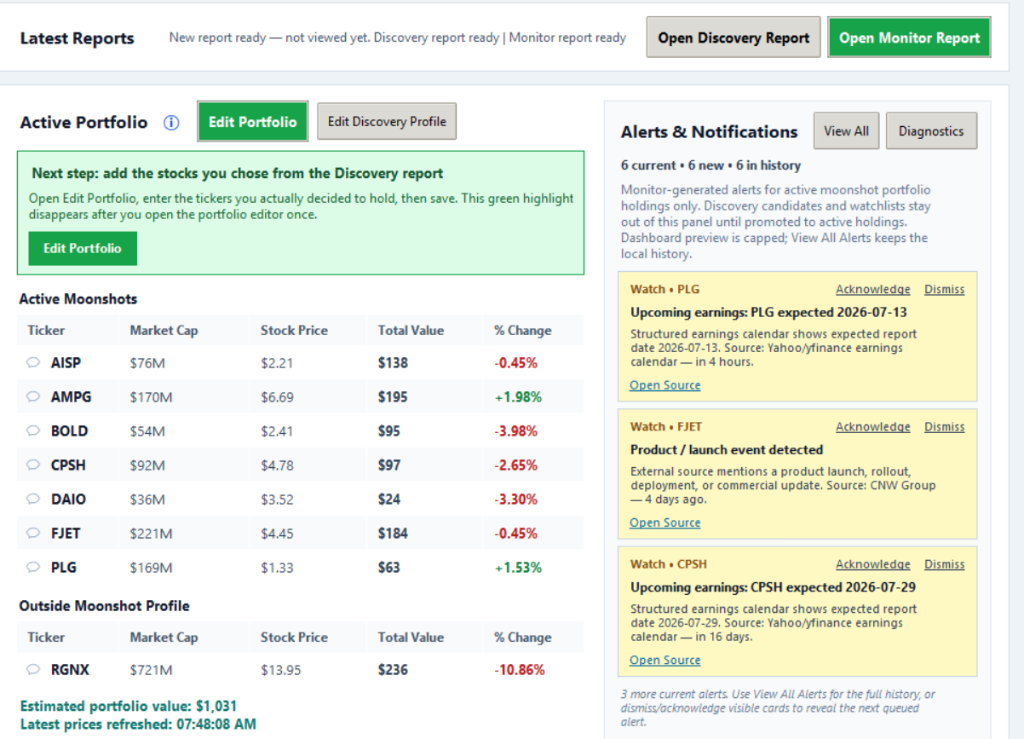Click Total Value header in Active Moonshots

pos(411,331)
